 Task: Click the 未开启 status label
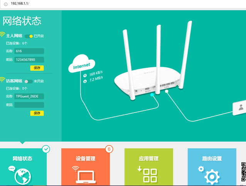click(39, 81)
